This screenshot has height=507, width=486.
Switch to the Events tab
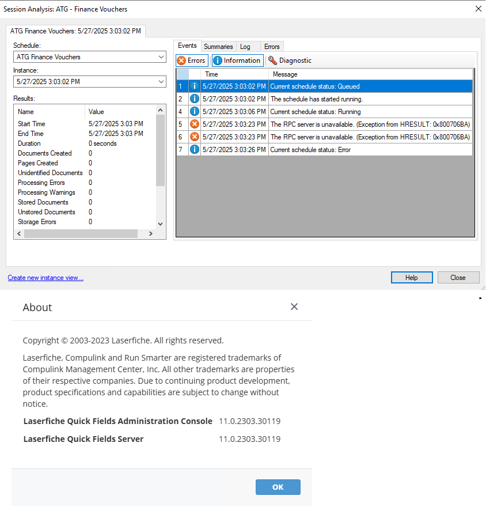point(187,46)
